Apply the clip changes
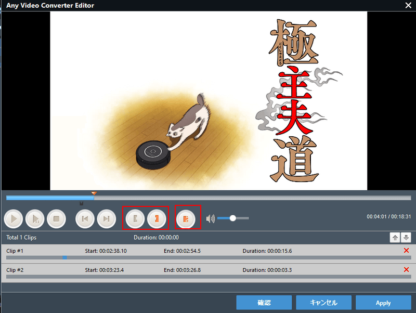 (383, 303)
